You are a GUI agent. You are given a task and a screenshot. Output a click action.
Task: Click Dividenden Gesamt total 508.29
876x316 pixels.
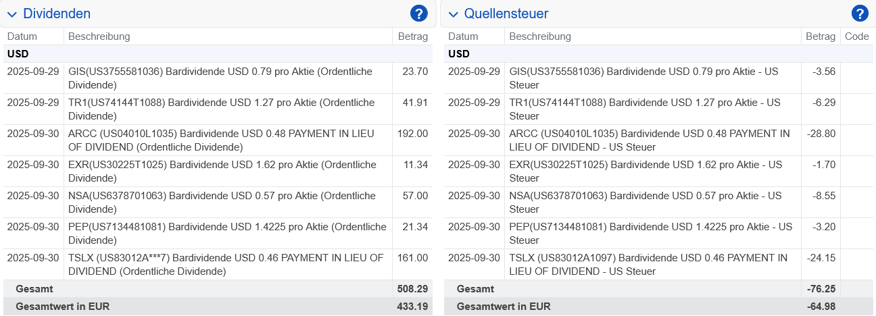pos(413,289)
